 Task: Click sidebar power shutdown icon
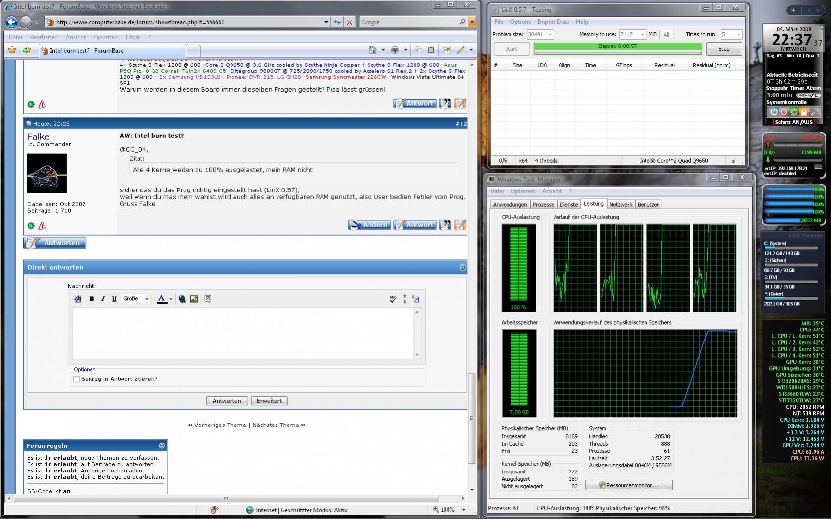click(774, 112)
